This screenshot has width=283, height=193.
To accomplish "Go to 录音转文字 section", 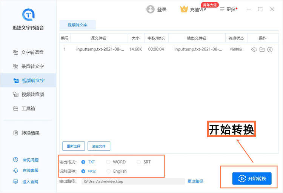I will click(x=32, y=66).
